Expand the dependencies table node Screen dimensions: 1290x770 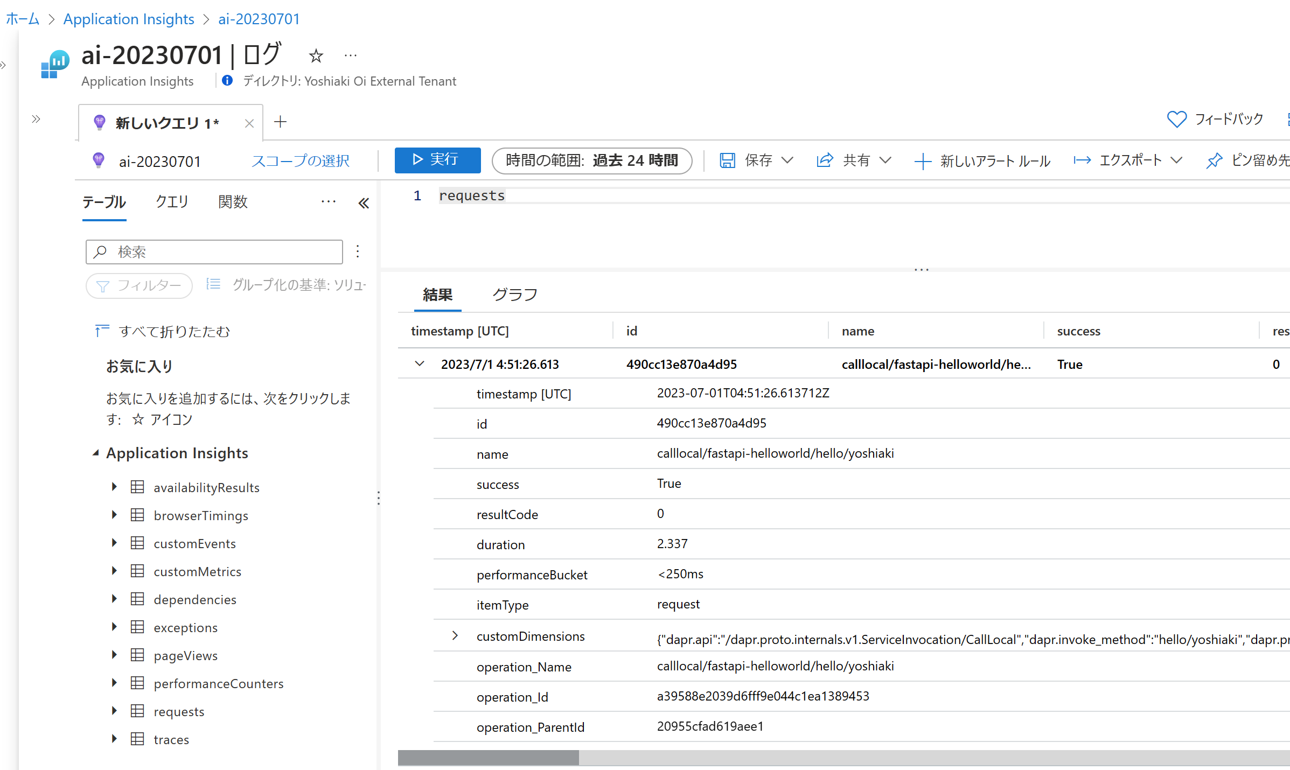114,599
